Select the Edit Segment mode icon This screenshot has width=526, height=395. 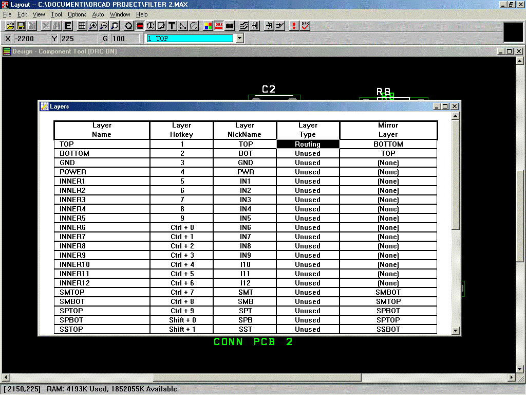point(269,26)
